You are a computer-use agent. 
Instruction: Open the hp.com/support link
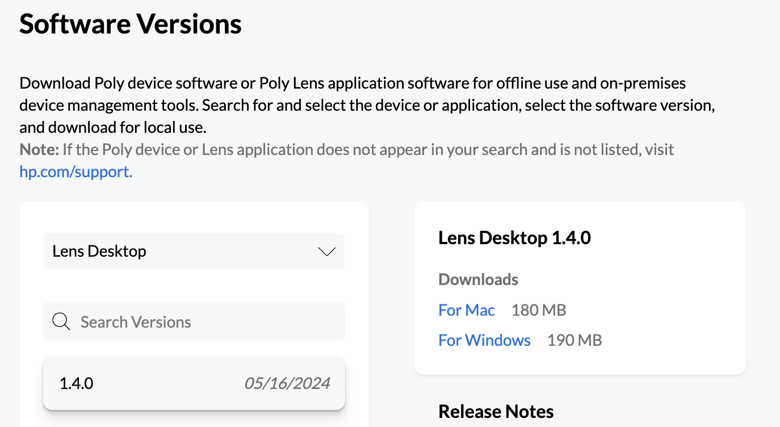tap(74, 171)
